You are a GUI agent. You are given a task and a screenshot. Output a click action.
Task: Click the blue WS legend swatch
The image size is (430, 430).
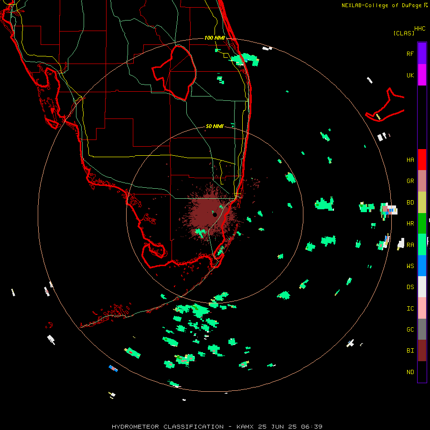pyautogui.click(x=422, y=266)
